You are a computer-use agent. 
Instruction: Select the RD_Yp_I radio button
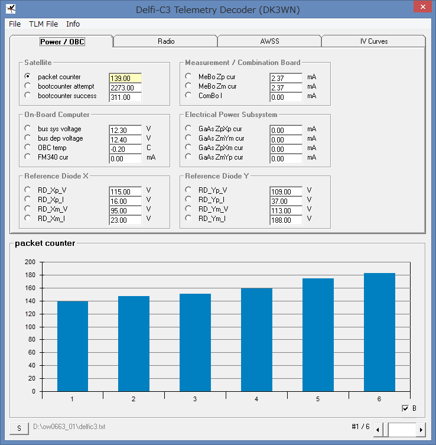point(188,199)
